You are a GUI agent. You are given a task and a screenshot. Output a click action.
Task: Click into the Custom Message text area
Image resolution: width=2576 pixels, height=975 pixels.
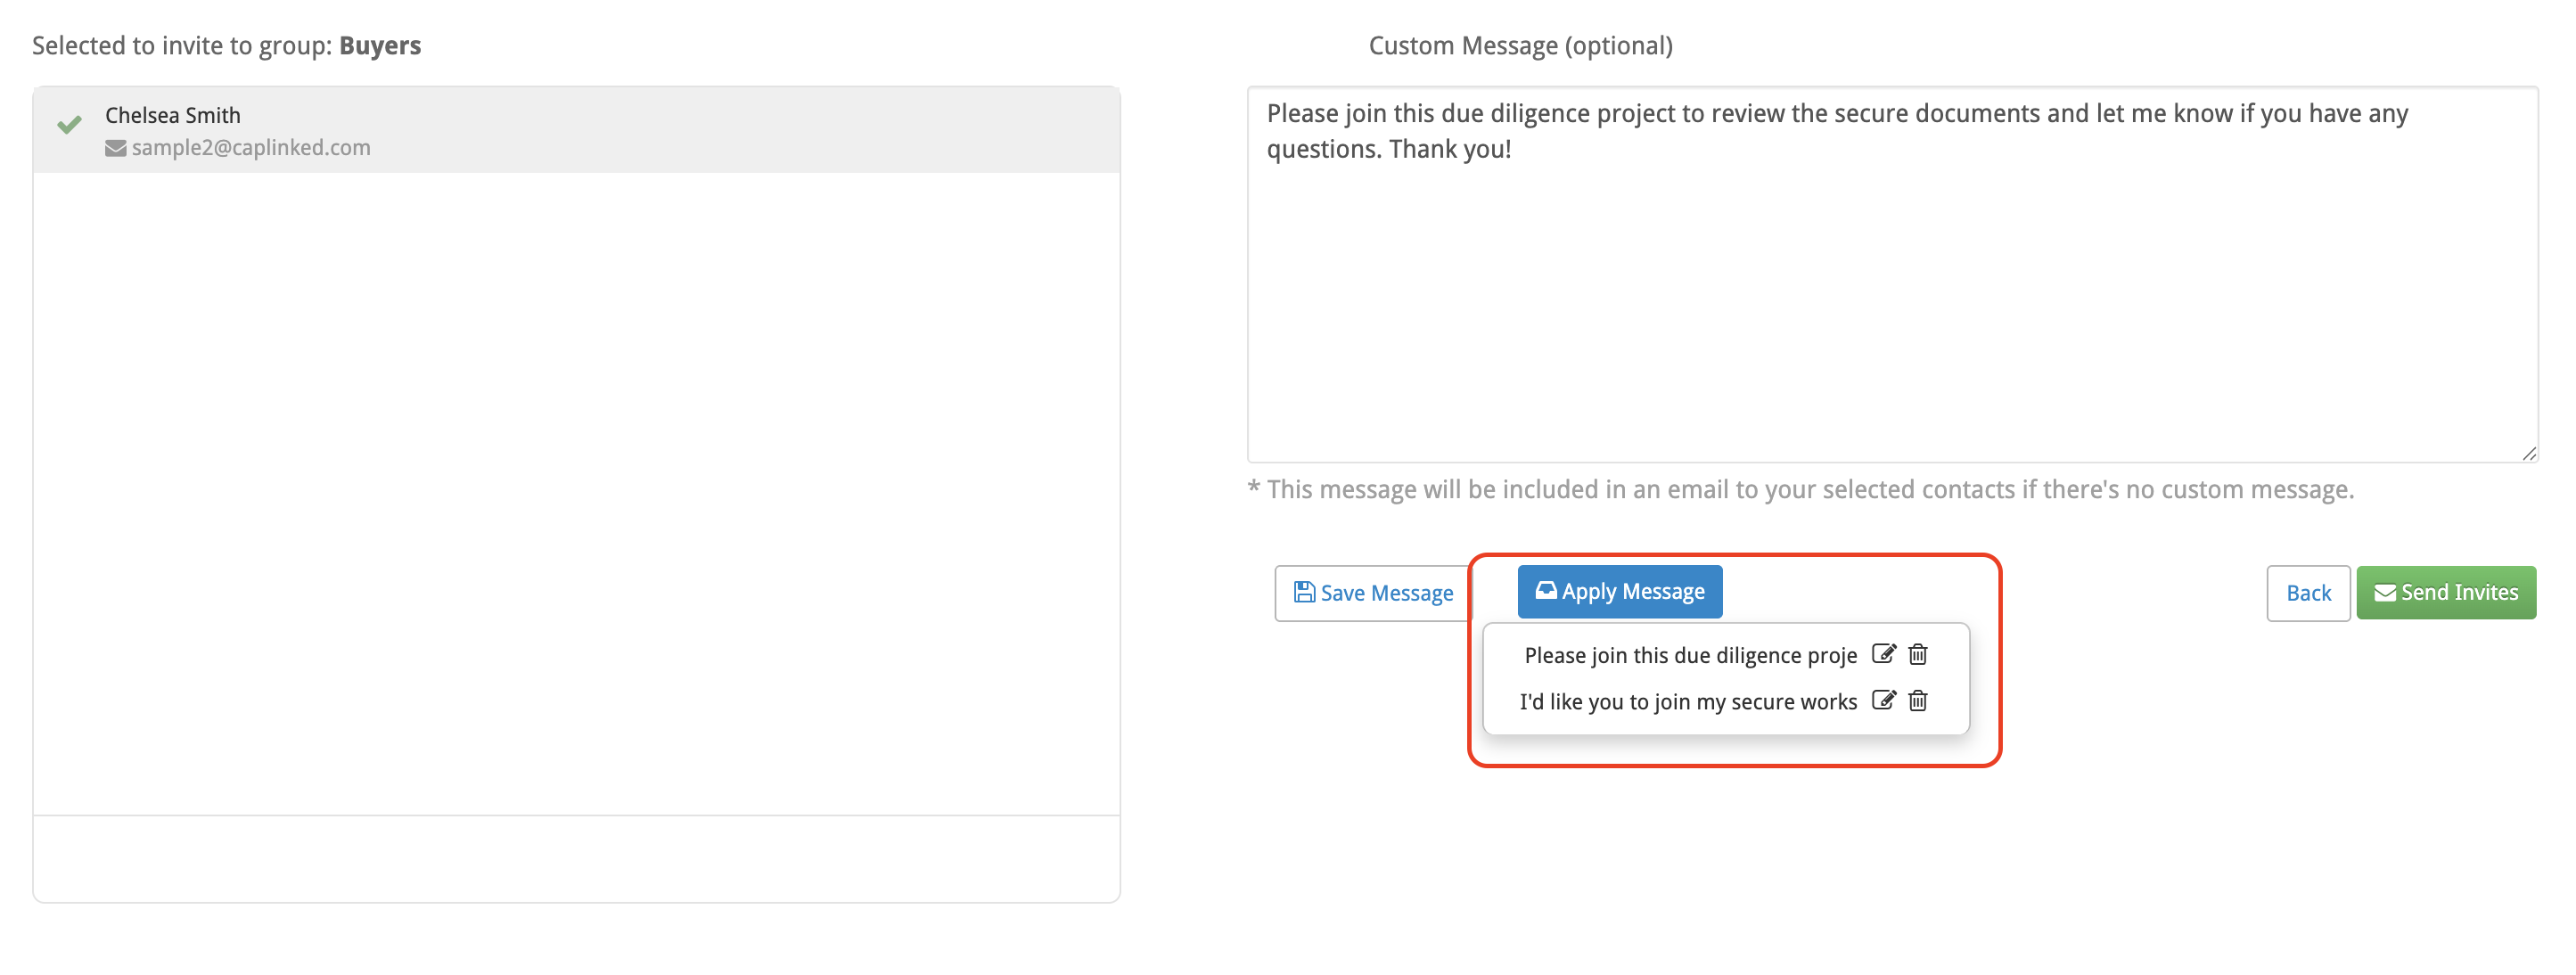pyautogui.click(x=1891, y=274)
